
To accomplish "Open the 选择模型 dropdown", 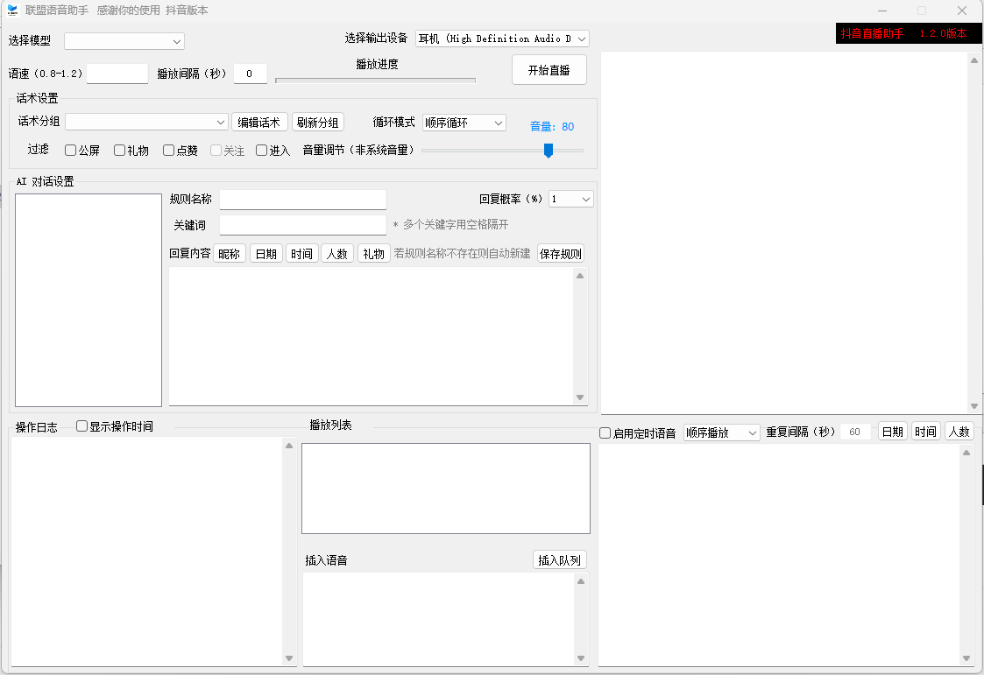I will click(x=124, y=41).
